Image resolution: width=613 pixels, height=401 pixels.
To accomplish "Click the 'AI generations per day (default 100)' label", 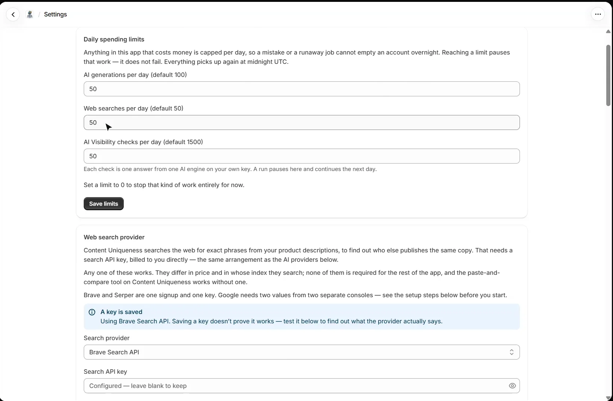I will tap(135, 75).
